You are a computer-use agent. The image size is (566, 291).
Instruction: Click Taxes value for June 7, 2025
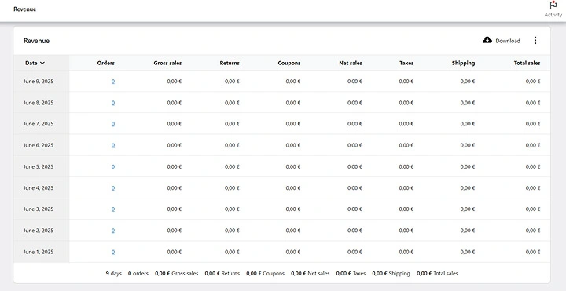click(x=406, y=124)
